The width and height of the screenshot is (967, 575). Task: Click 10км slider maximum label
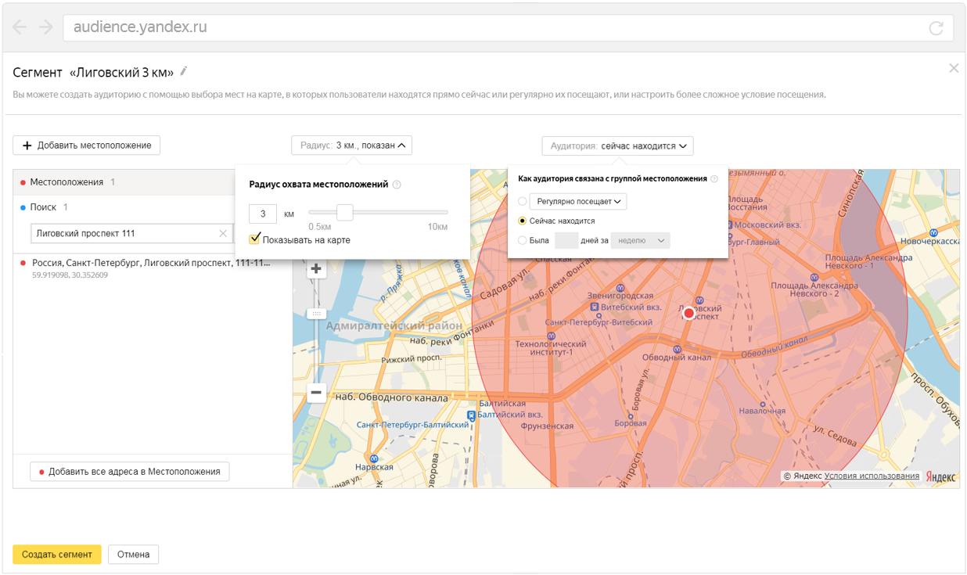click(x=437, y=227)
